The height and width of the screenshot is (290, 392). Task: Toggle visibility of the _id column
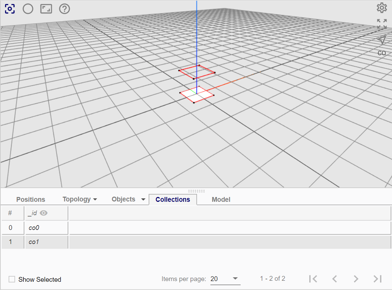click(44, 213)
